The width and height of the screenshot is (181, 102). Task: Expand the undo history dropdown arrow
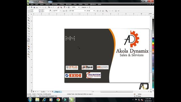pos(51,7)
